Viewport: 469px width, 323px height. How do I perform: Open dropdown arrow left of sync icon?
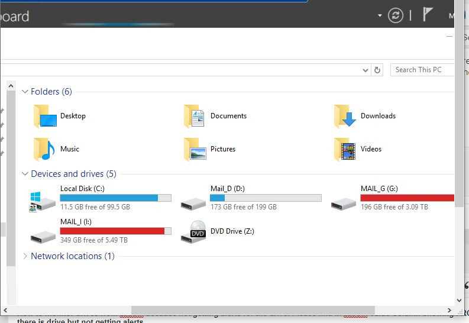coord(380,15)
